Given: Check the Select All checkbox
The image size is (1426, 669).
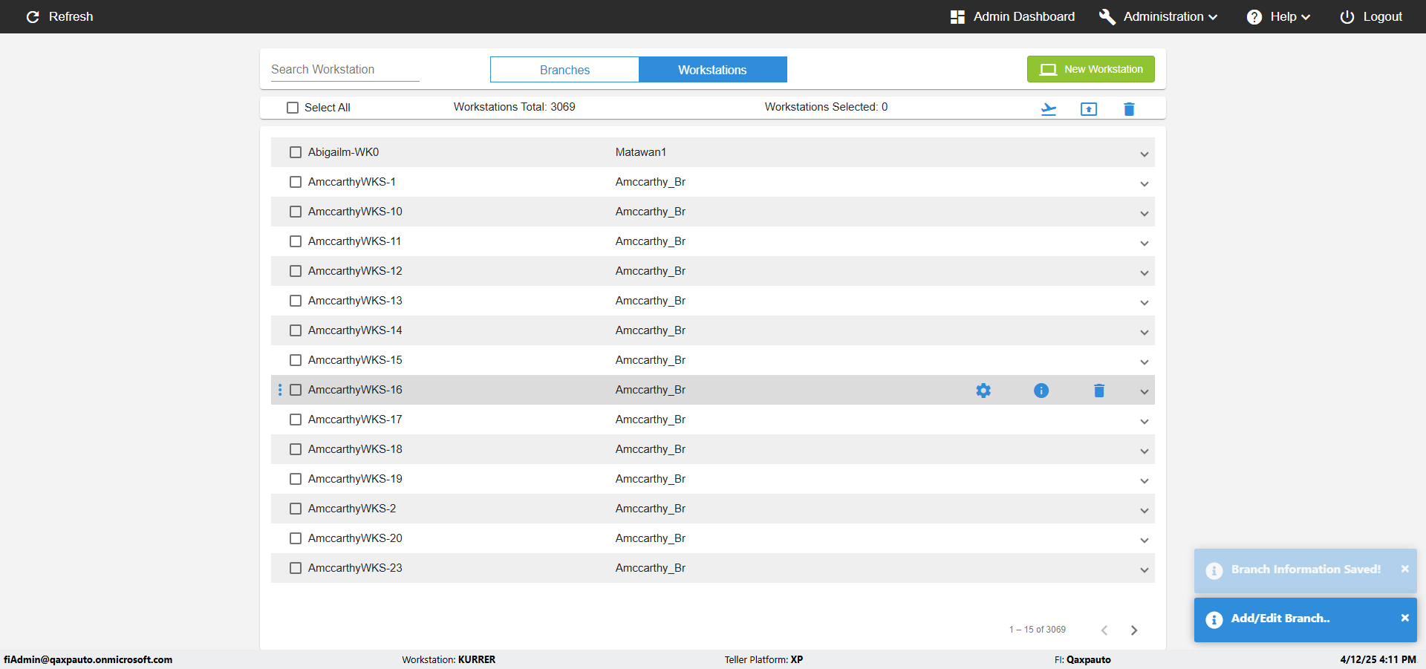Looking at the screenshot, I should [293, 108].
